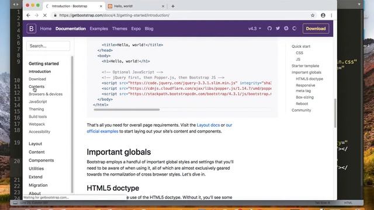Open the browser profile icon

click(x=323, y=15)
